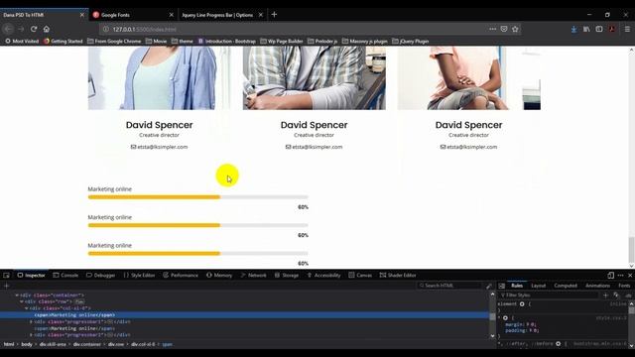
Task: Switch to the Google Fonts tab
Action: point(133,15)
